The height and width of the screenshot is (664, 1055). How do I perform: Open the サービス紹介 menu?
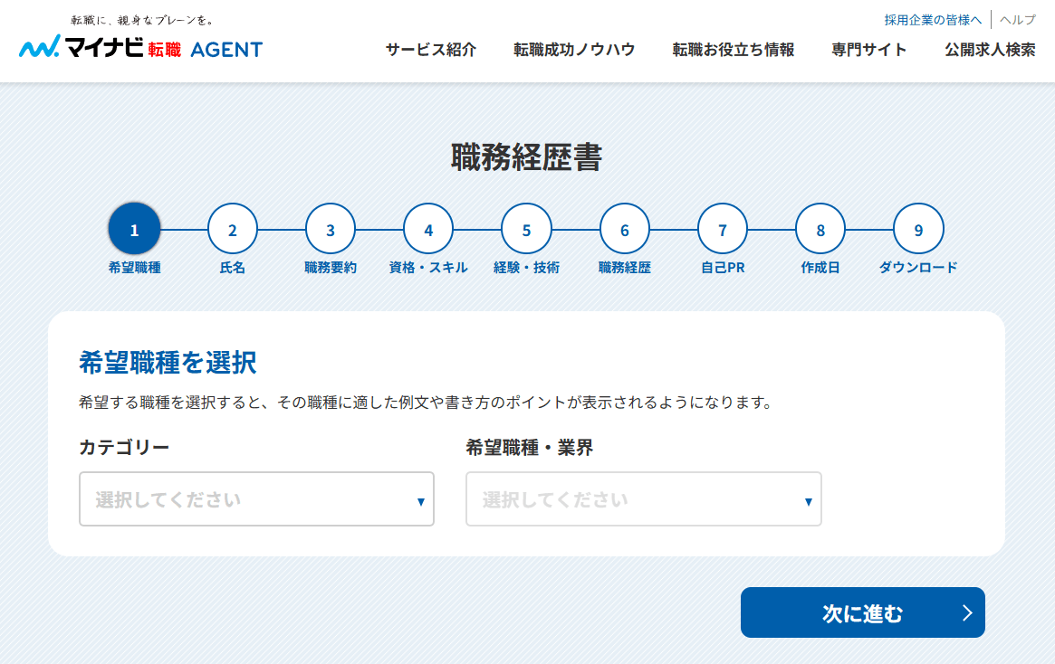(427, 50)
